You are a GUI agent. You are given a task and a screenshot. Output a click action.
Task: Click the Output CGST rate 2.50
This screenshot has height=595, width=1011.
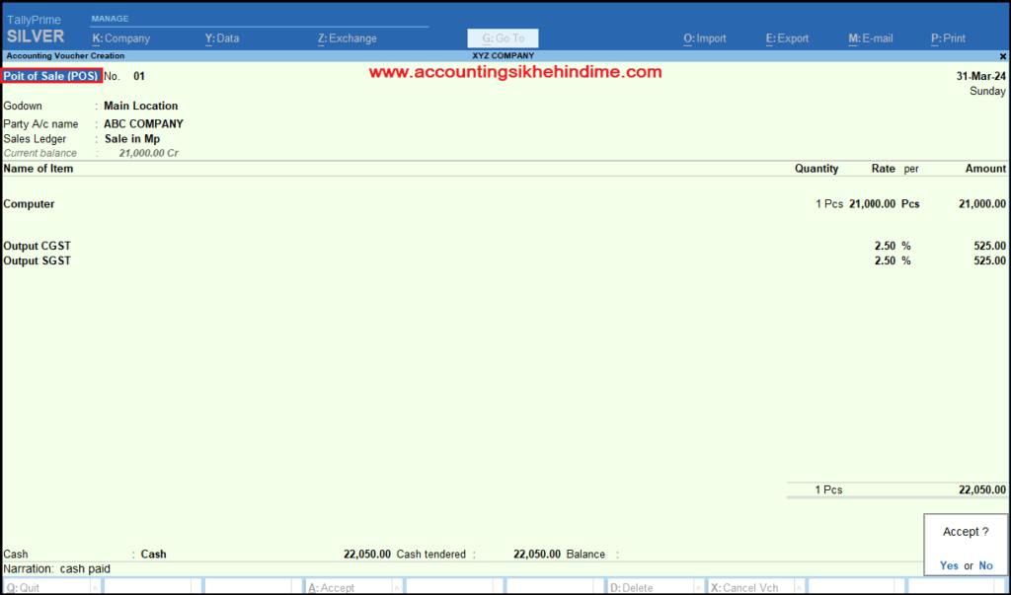pos(885,246)
